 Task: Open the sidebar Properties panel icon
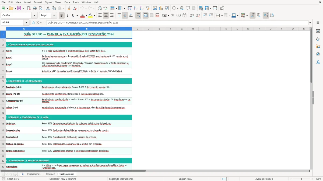pos(318,31)
